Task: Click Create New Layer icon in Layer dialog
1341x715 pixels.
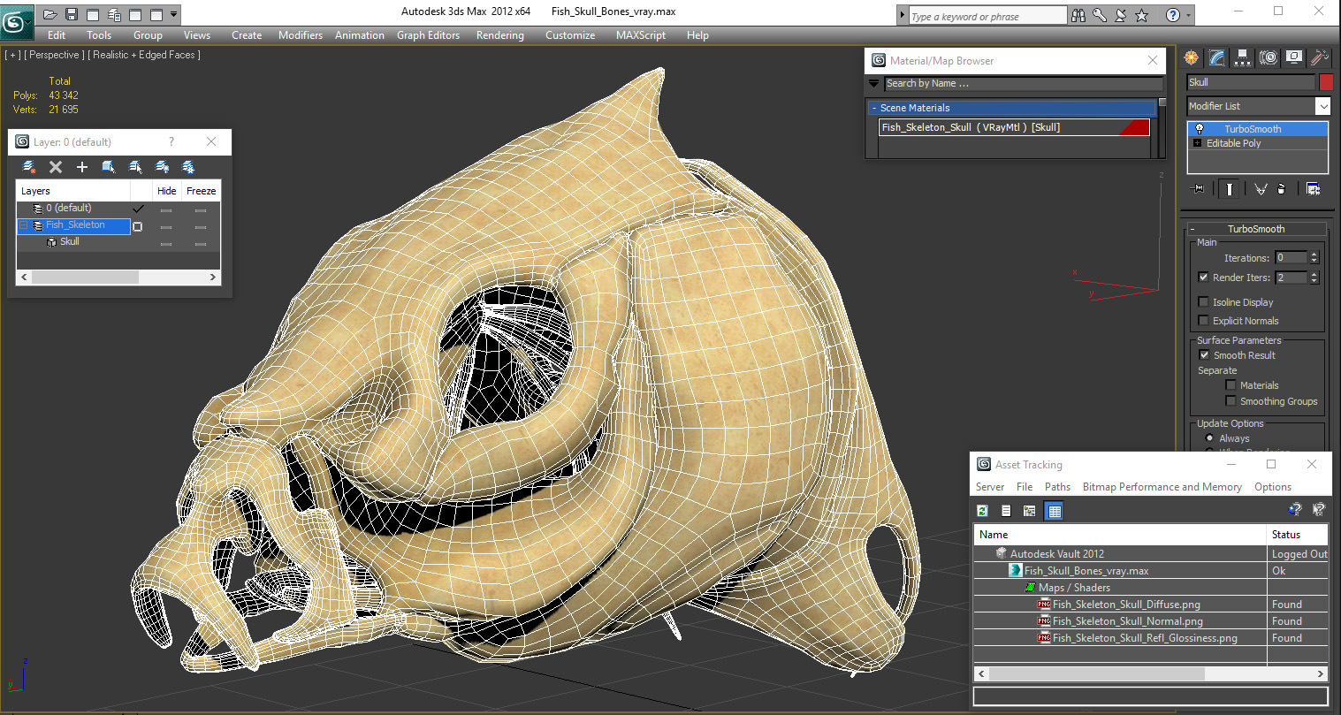Action: (29, 166)
